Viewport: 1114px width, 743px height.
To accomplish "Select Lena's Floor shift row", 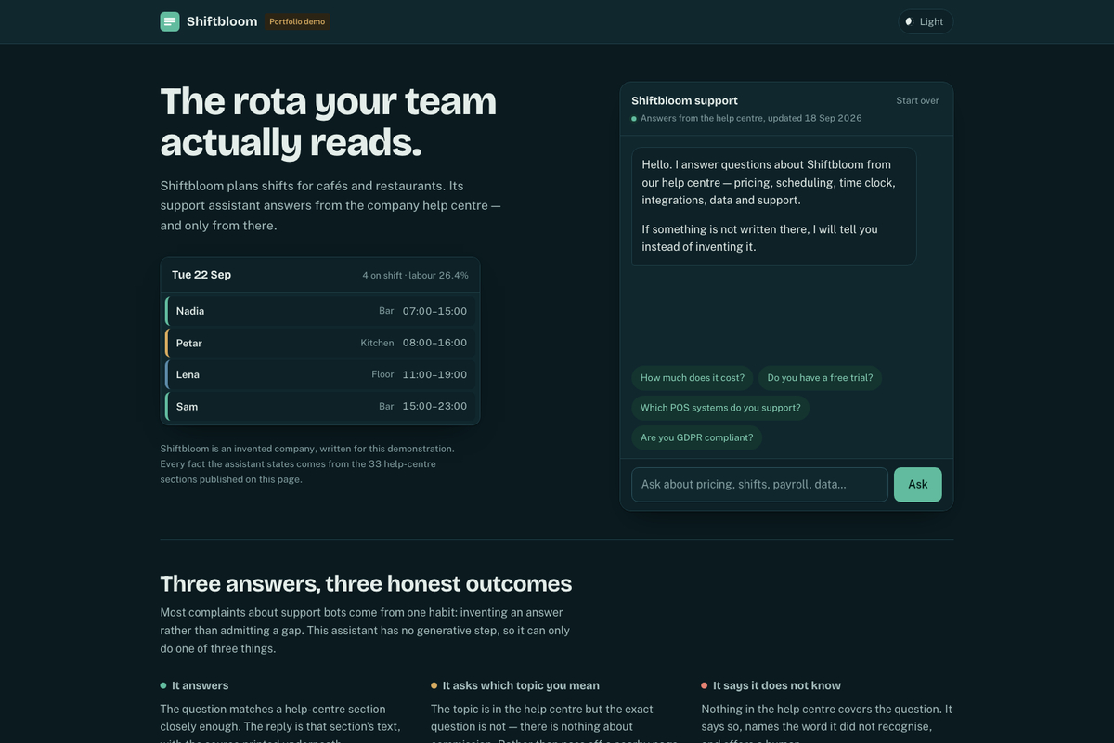I will point(320,374).
